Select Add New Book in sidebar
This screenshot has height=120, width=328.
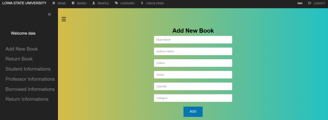point(22,49)
